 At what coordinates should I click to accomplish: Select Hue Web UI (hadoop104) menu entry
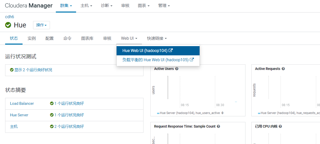pos(158,51)
